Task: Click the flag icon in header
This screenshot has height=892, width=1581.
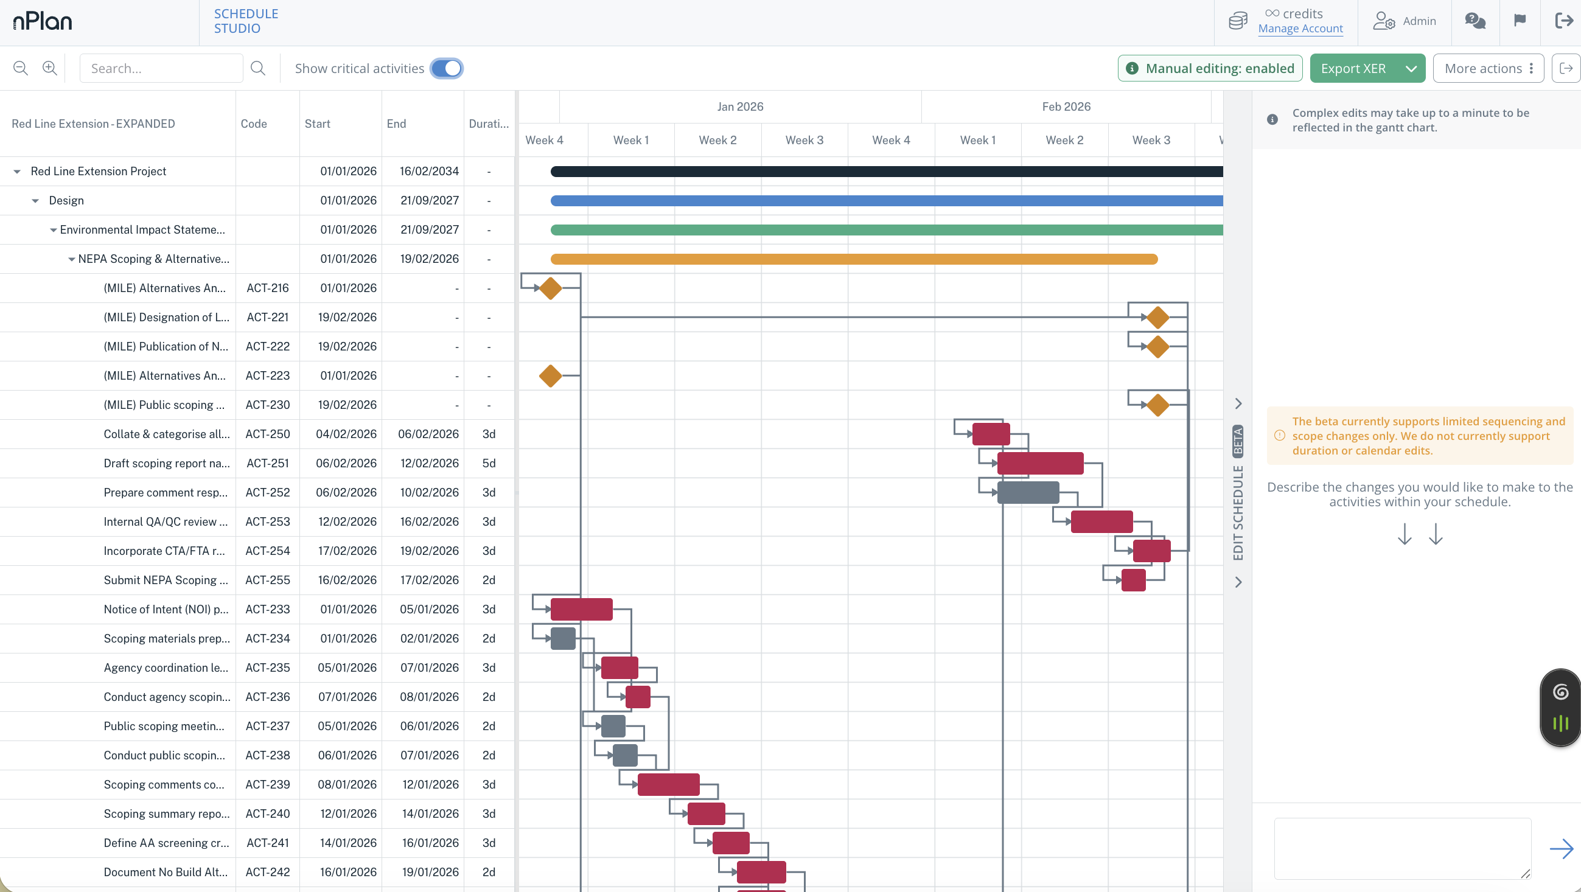Action: 1520,21
